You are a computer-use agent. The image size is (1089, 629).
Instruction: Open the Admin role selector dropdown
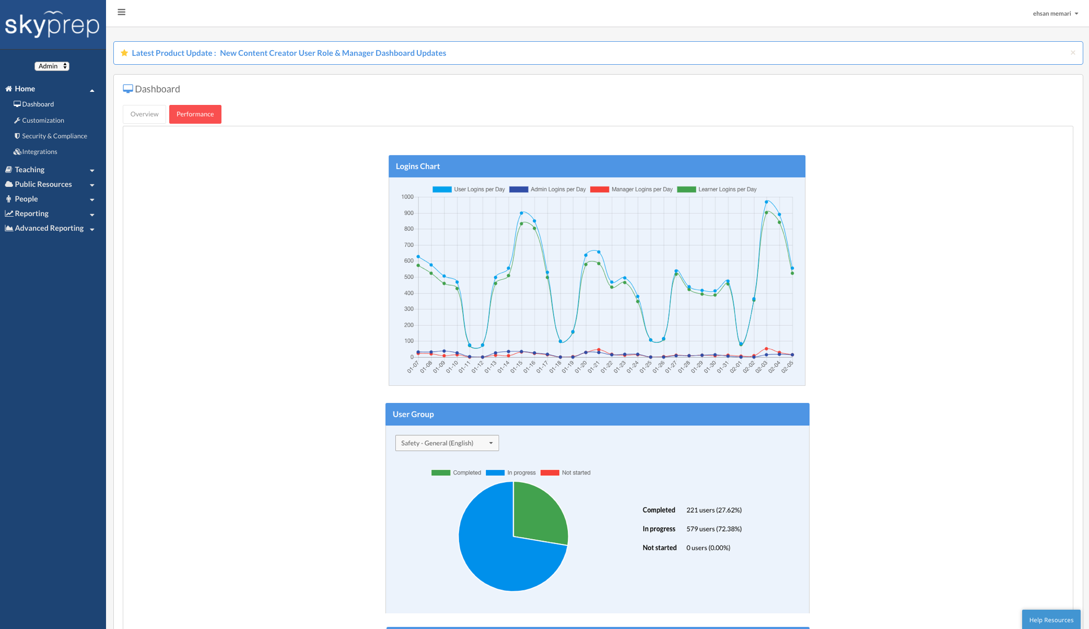tap(52, 66)
